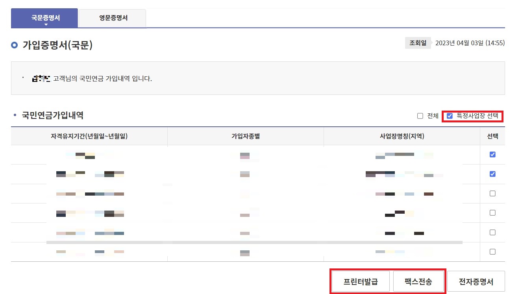
Task: Click the 가입자종별 column header
Action: (245, 136)
